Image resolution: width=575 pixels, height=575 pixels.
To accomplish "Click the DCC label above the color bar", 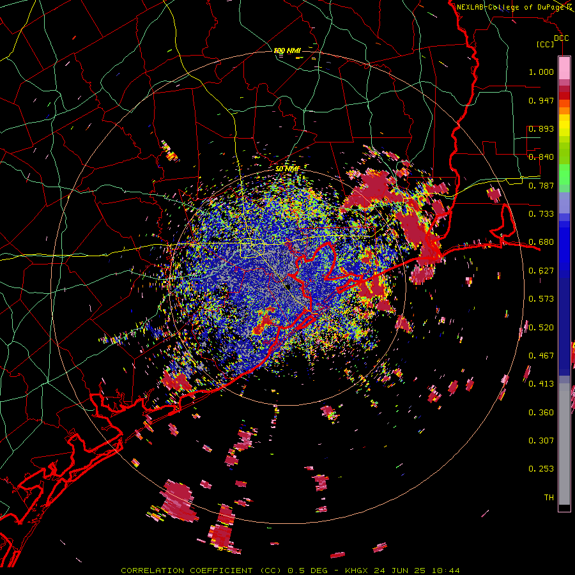I will 561,38.
